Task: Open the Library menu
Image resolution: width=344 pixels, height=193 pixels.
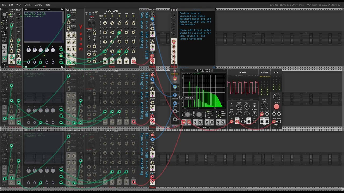Action: (x=38, y=5)
